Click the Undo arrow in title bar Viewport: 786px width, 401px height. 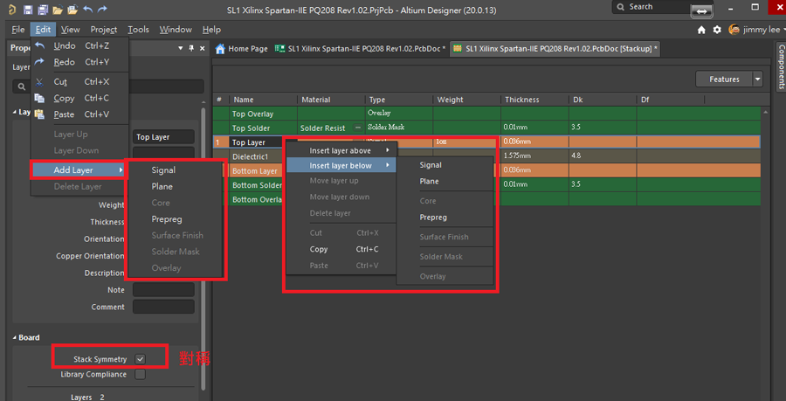(88, 9)
